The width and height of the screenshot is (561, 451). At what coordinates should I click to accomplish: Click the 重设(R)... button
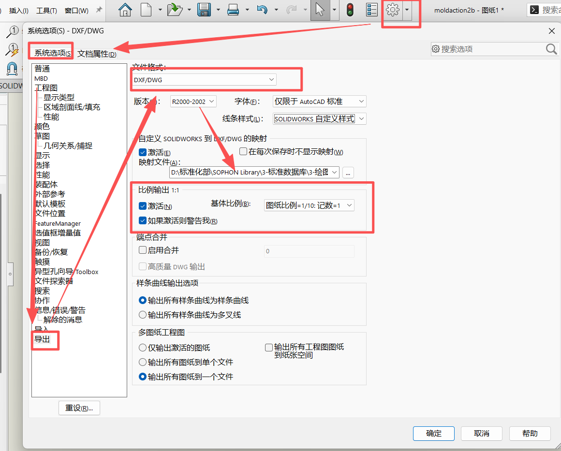point(79,408)
